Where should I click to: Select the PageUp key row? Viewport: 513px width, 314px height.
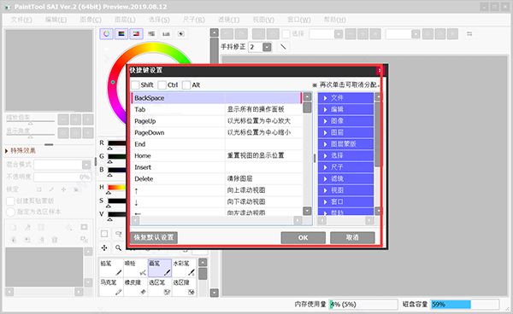(x=217, y=121)
